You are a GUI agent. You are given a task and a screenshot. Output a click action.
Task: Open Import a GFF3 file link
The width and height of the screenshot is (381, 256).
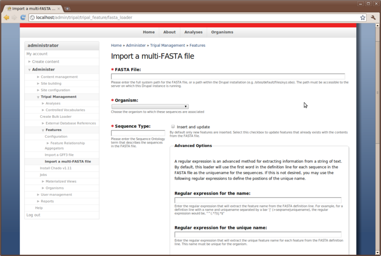coord(59,155)
